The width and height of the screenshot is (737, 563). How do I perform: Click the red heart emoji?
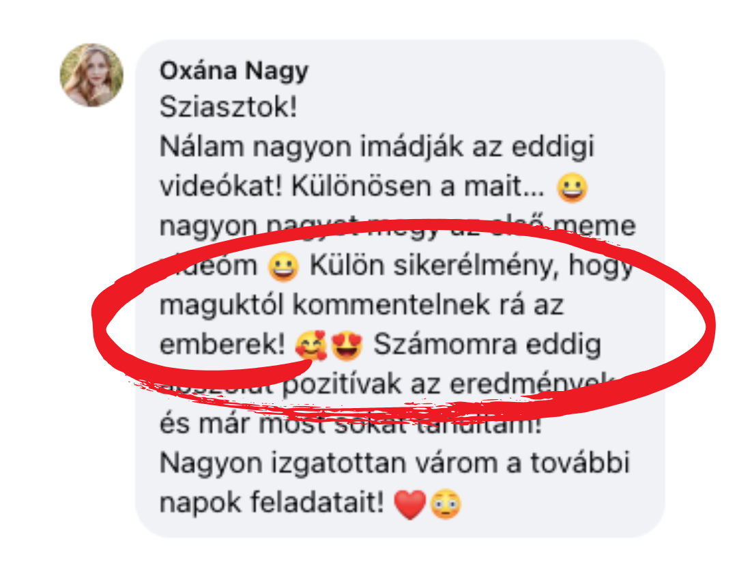coord(410,504)
